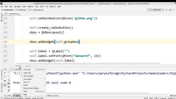Screen dimensions: 176x99
Task: Change CRLF line separator in status bar
Action: click(x=151, y=98)
